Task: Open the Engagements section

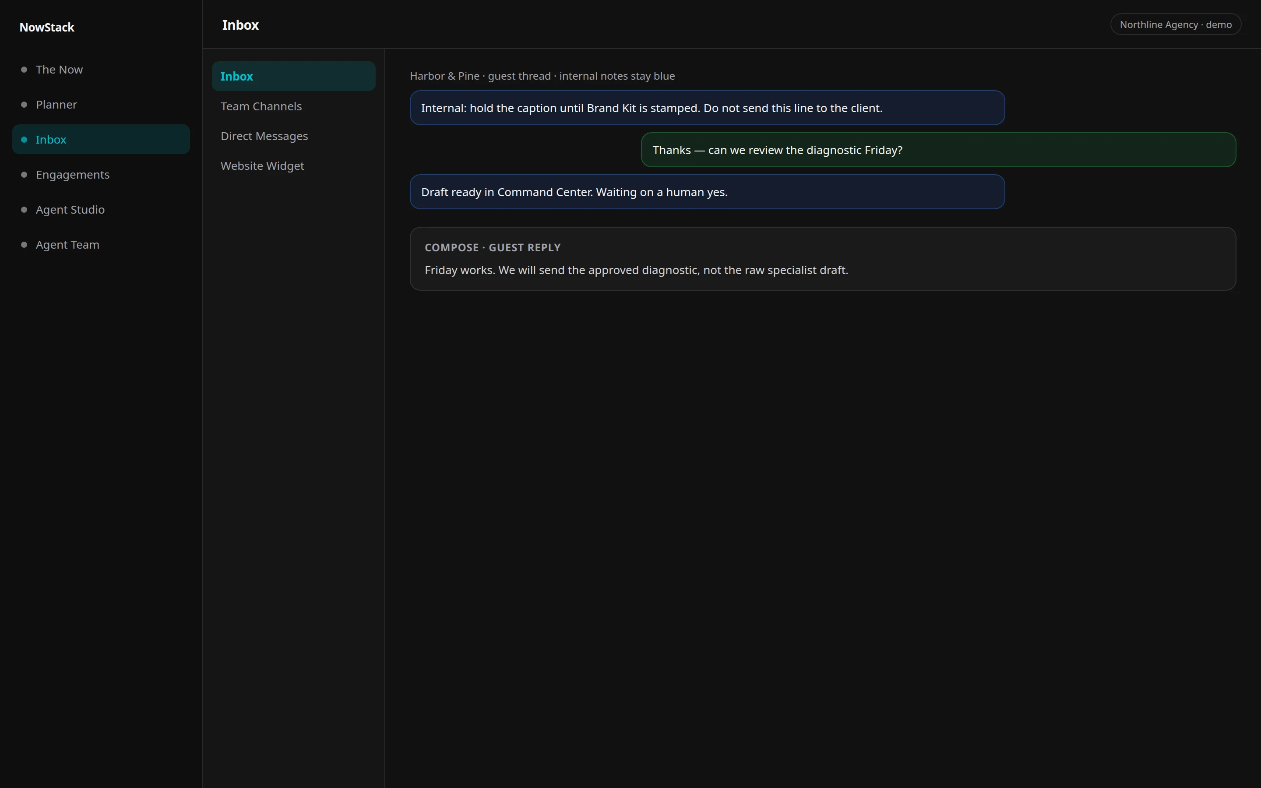Action: tap(101, 175)
